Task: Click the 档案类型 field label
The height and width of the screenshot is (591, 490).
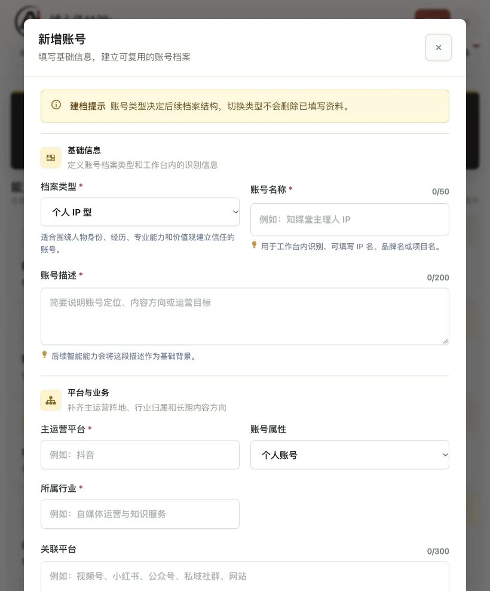Action: [59, 186]
